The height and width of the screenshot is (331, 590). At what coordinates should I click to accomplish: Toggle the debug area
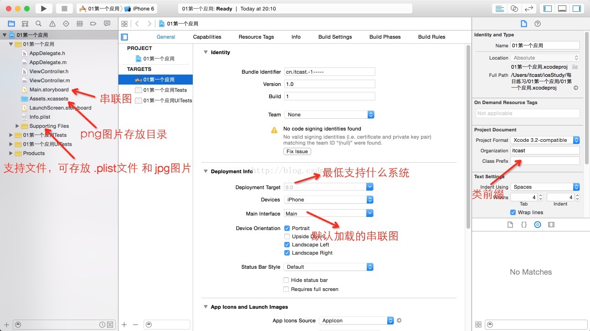click(562, 9)
